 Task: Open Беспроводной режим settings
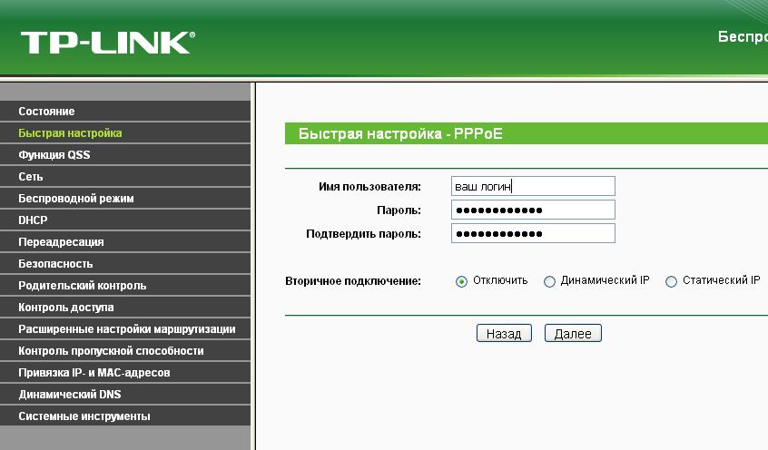click(125, 199)
